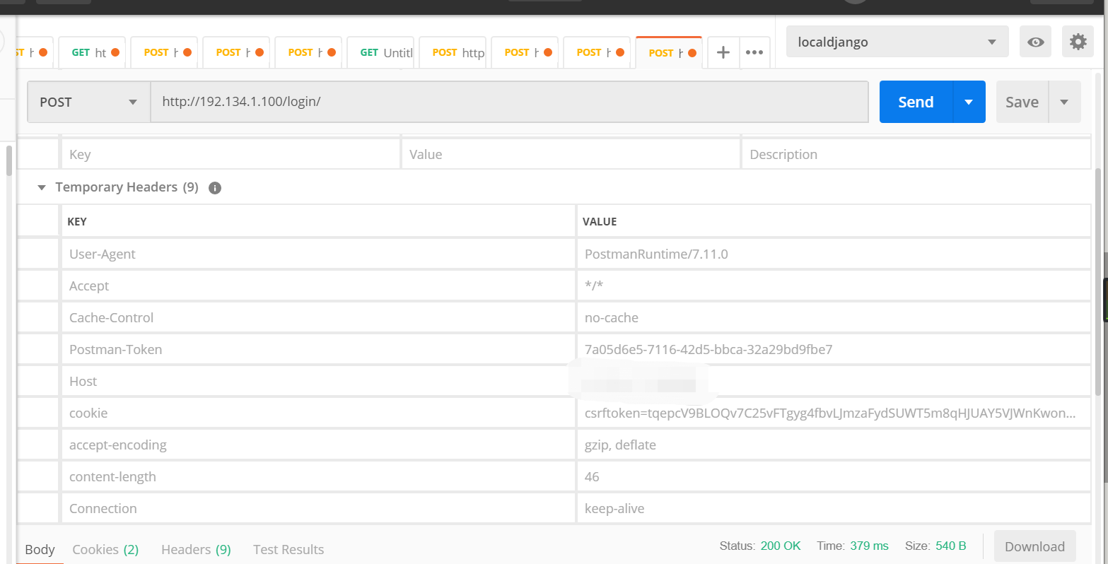The width and height of the screenshot is (1108, 564).
Task: Click the request URL input field
Action: pyautogui.click(x=495, y=101)
